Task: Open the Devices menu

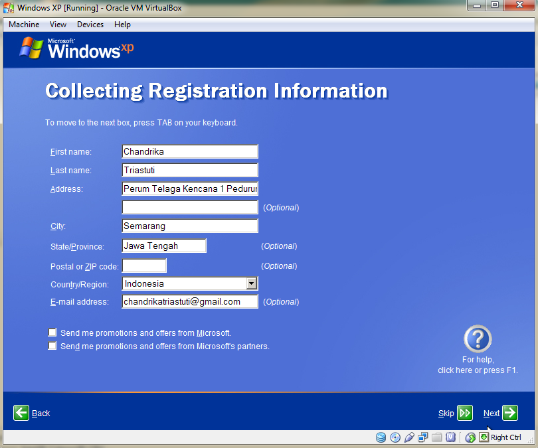Action: pyautogui.click(x=90, y=25)
